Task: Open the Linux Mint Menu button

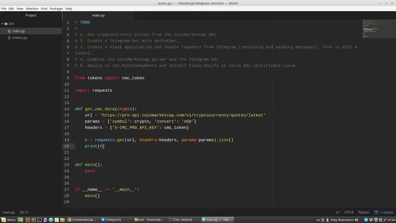Action: [x=8, y=220]
